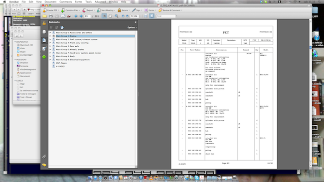Toggle the Bookmarks panel button in sidebar
The image size is (324, 182).
(x=44, y=40)
